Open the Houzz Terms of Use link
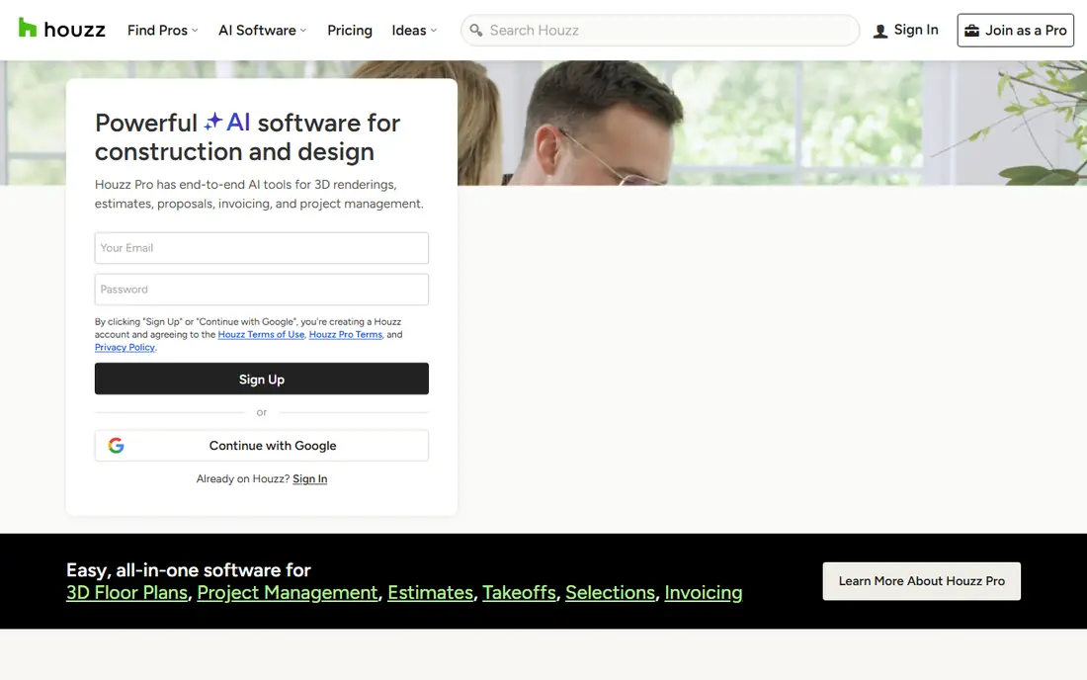Viewport: 1087px width, 680px height. click(261, 335)
